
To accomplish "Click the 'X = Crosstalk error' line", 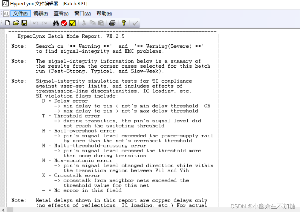I will coord(71,176).
